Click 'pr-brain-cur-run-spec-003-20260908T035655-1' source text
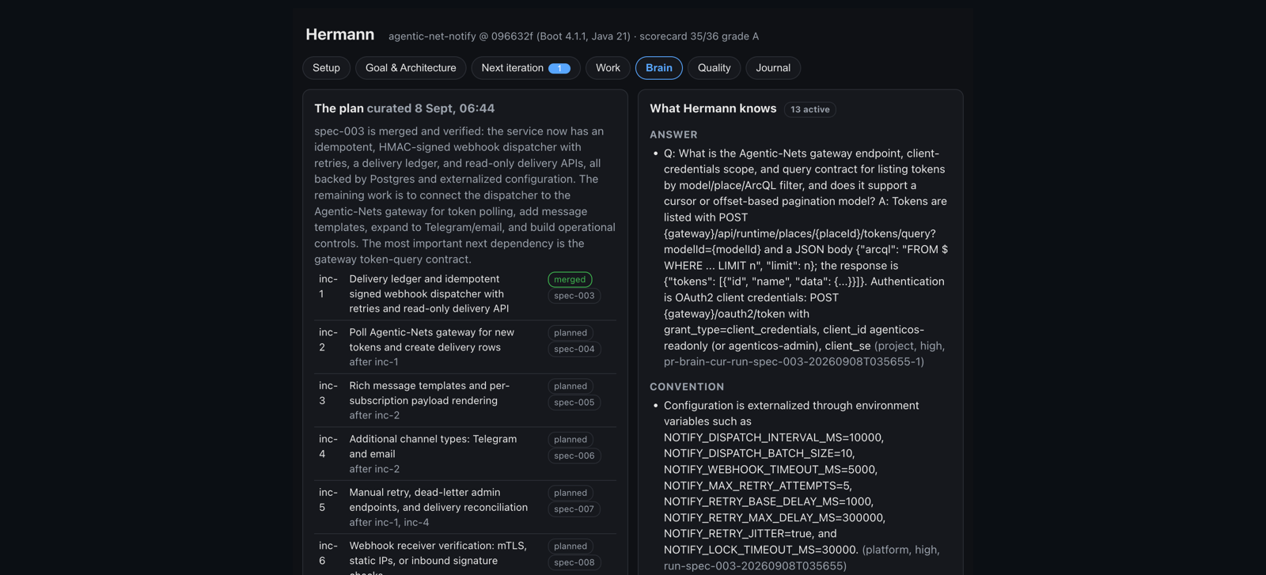 coord(792,361)
